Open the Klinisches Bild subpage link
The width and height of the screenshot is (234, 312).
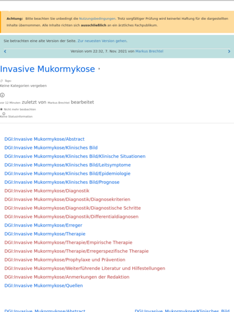click(x=51, y=147)
